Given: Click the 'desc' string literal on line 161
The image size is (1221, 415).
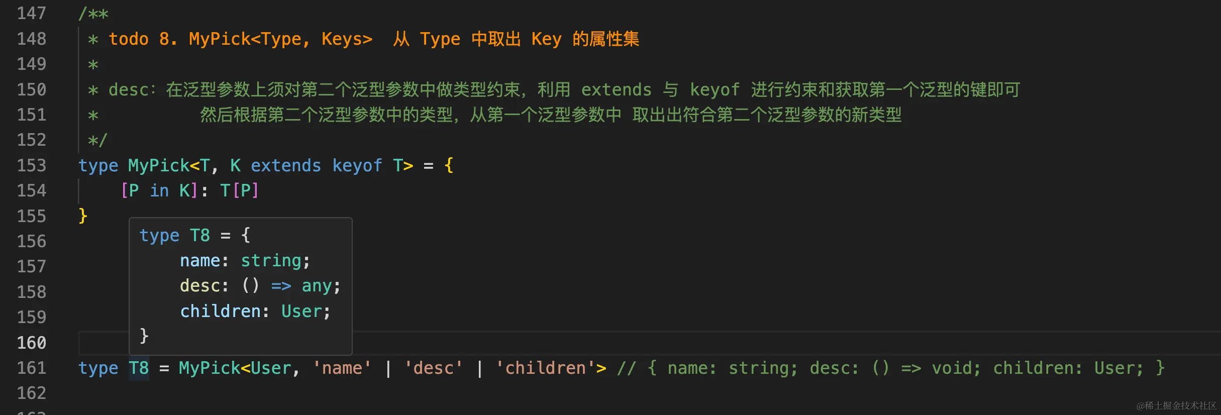Looking at the screenshot, I should pos(433,368).
